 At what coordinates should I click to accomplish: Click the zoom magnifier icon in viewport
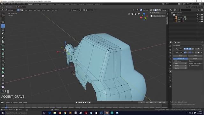139,14
